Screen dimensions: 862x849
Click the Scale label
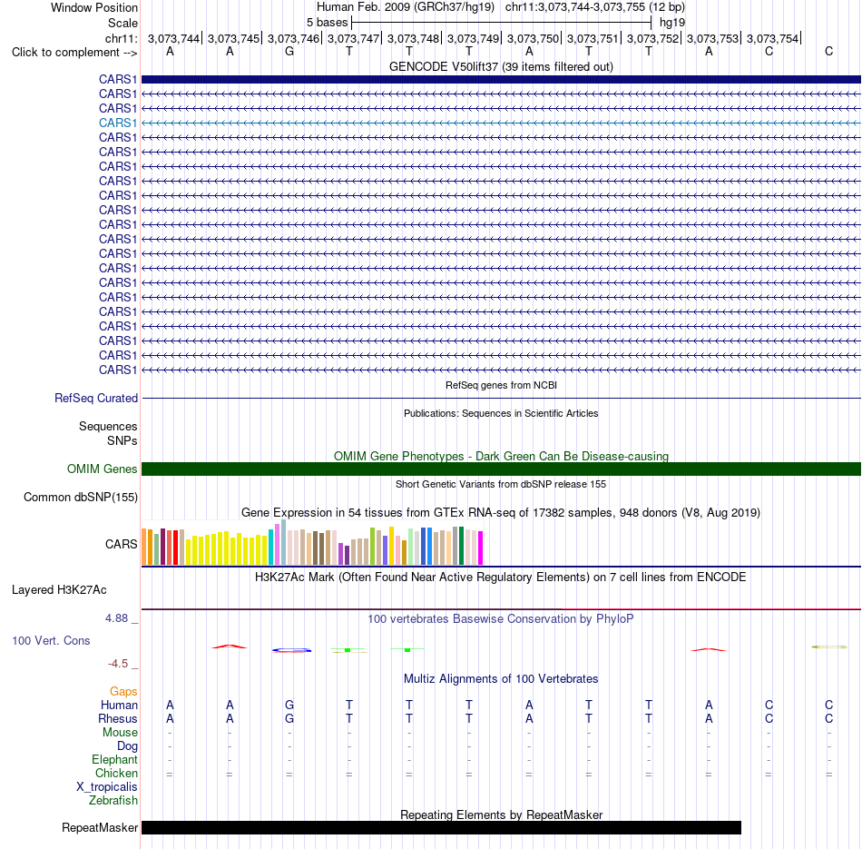coord(122,23)
